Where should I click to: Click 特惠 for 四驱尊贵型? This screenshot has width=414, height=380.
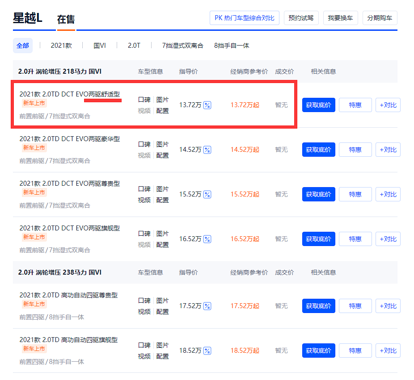pos(355,306)
